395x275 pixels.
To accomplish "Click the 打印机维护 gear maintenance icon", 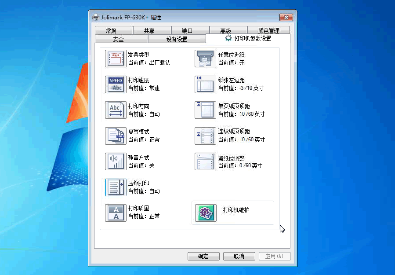I will coord(206,213).
